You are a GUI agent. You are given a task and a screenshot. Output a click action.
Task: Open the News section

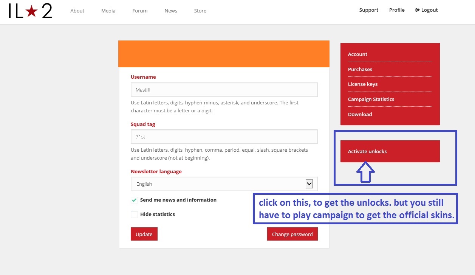tap(171, 11)
